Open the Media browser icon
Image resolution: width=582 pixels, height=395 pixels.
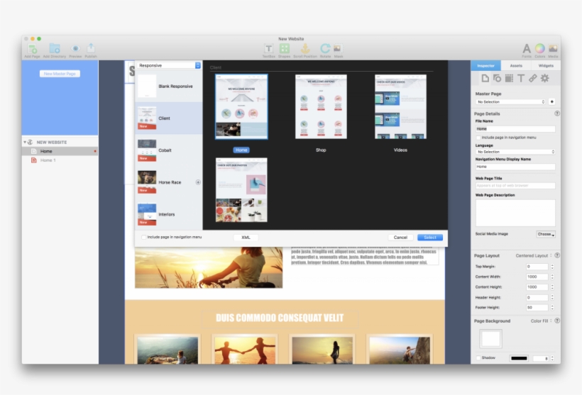[x=553, y=49]
